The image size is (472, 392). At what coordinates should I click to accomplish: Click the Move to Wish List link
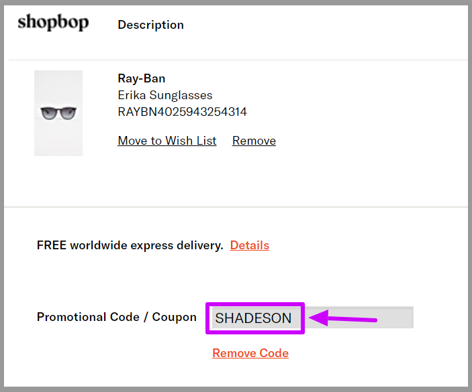[x=167, y=141]
